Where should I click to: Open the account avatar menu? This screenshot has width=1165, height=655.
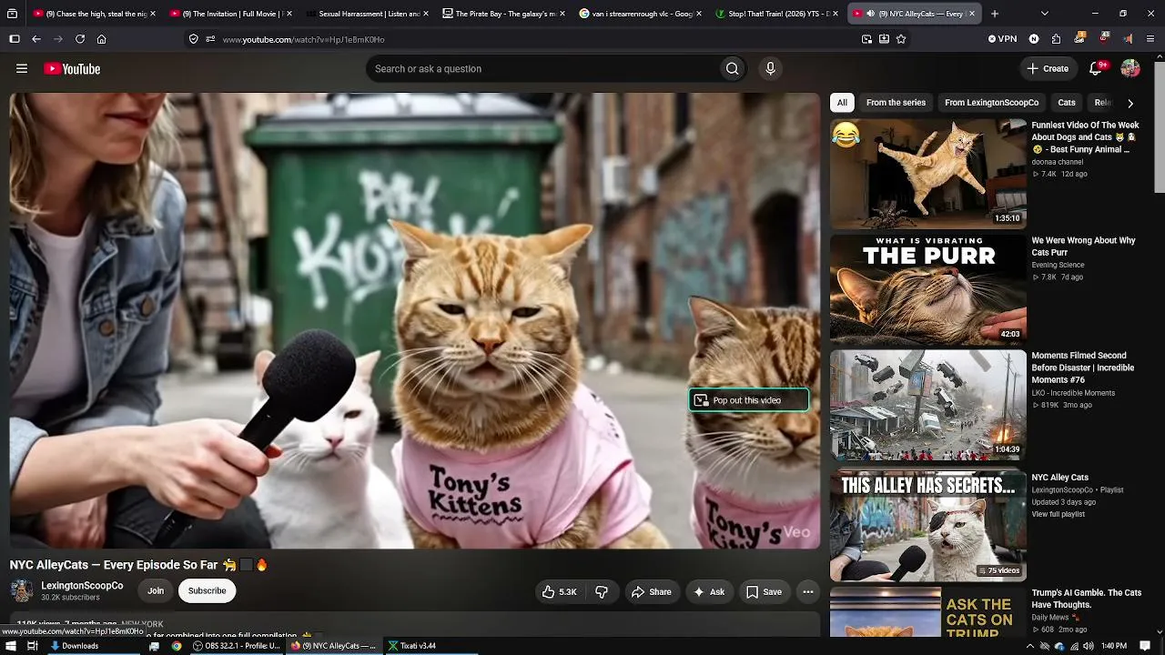coord(1130,69)
